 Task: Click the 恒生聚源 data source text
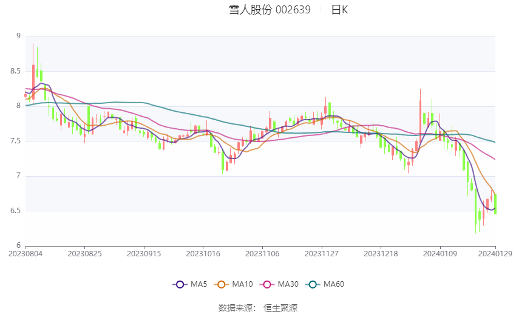tap(280, 308)
